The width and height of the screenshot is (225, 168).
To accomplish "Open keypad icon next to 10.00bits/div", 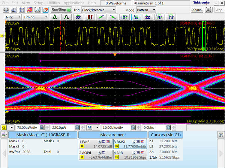I will (x=133, y=128).
